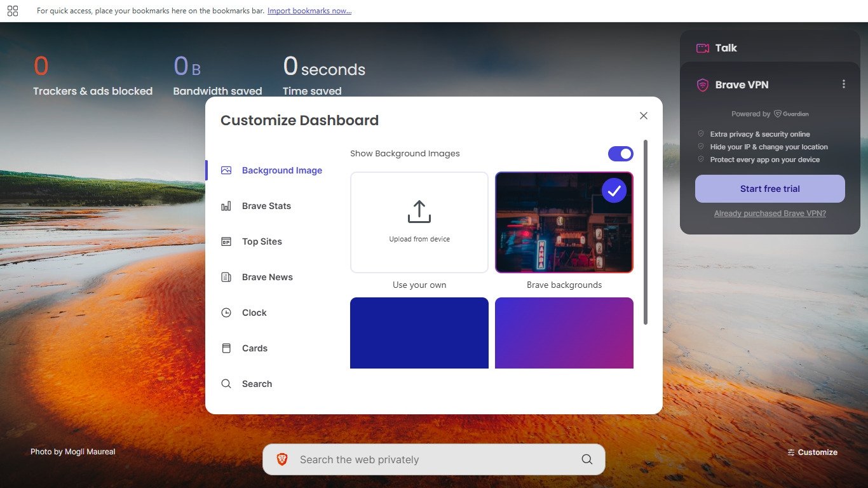Click the dialog's vertical scrollbar

tap(646, 232)
